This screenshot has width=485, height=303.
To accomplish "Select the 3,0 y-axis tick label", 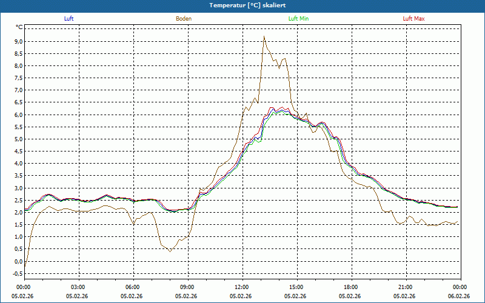I will point(19,188).
